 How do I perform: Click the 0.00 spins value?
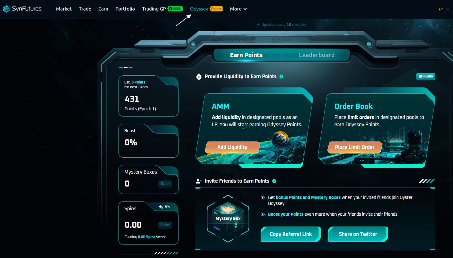[133, 225]
